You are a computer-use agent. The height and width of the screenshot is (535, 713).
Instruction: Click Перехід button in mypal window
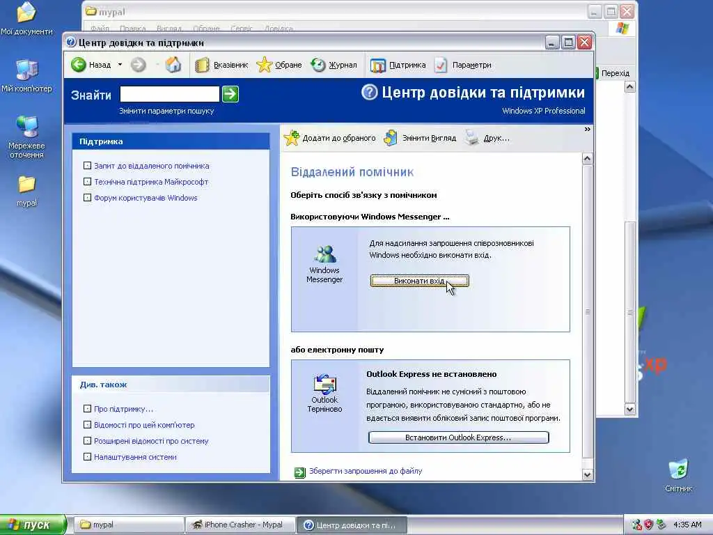614,73
